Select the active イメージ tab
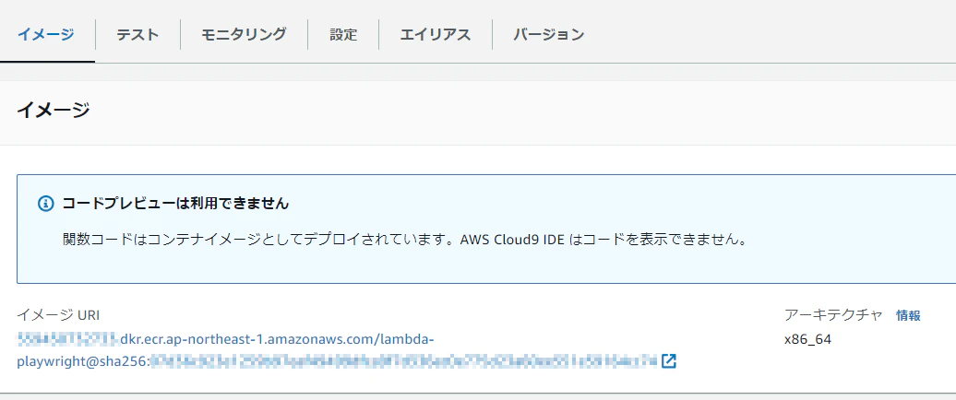The width and height of the screenshot is (956, 400). [46, 34]
